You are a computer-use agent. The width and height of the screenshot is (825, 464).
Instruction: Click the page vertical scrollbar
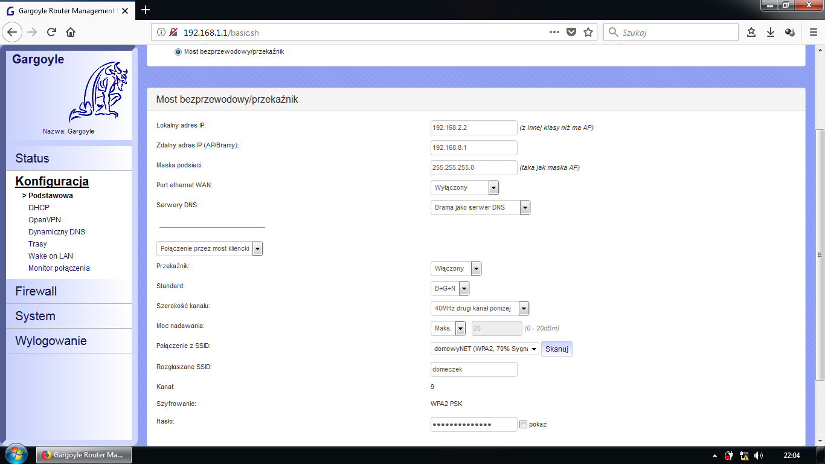pyautogui.click(x=820, y=254)
